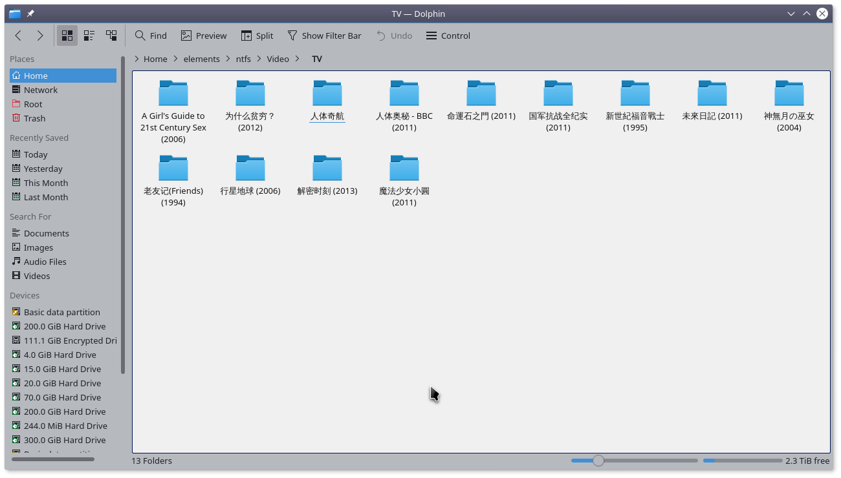The image size is (841, 478).
Task: Switch to Compact view mode
Action: (x=89, y=36)
